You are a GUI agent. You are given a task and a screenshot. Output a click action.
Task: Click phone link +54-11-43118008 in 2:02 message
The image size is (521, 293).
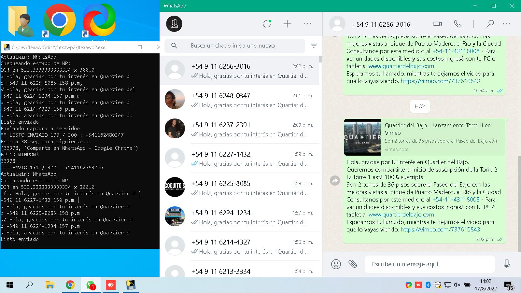tap(456, 200)
